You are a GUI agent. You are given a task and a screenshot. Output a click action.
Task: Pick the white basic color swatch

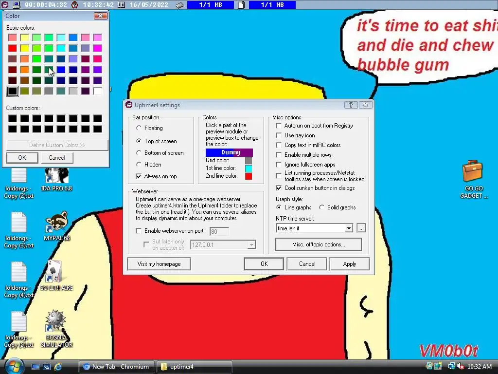pos(97,91)
